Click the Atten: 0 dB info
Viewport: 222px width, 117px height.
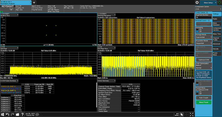(51, 6)
